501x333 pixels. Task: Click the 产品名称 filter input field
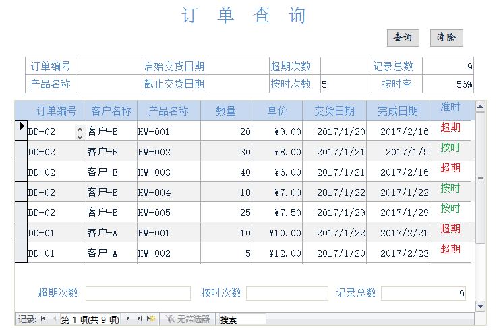109,84
